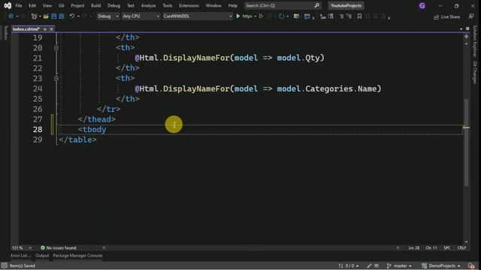
Task: Open the Edit menu
Action: 32,5
